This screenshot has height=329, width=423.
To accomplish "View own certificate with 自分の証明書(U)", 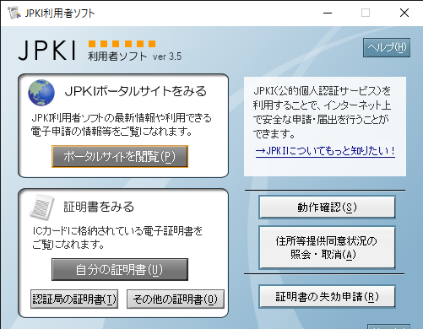I will 120,269.
